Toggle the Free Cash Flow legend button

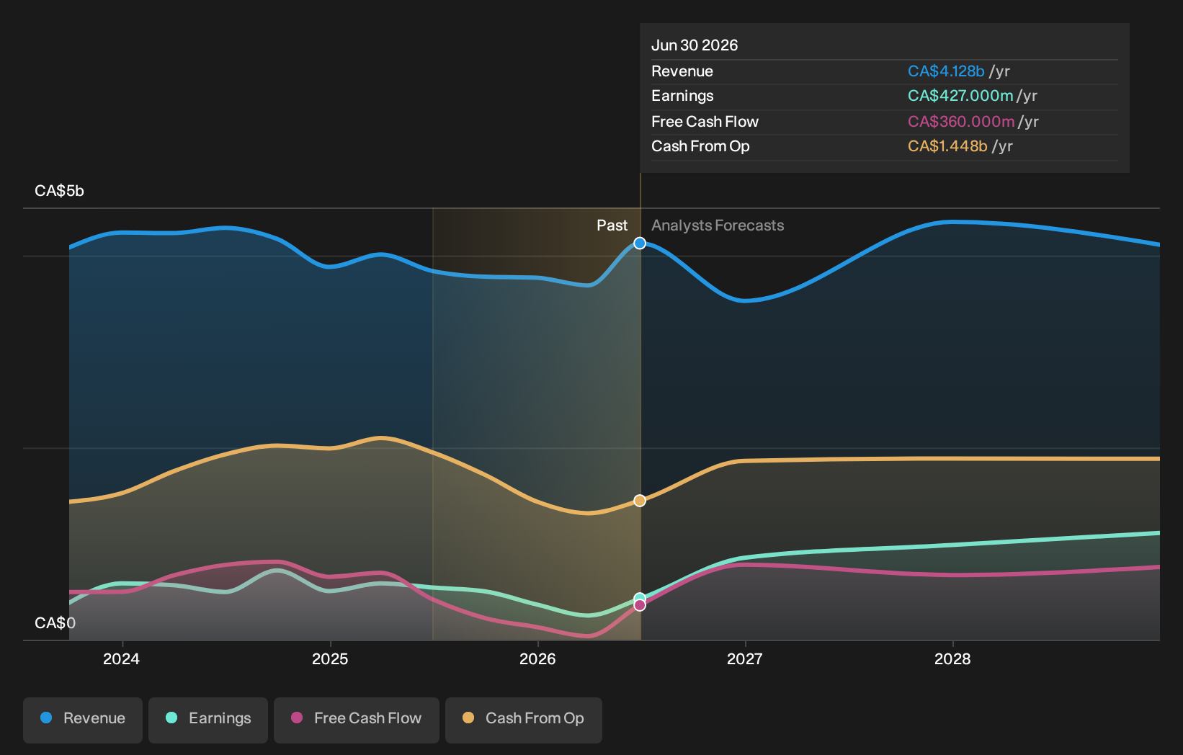tap(357, 720)
